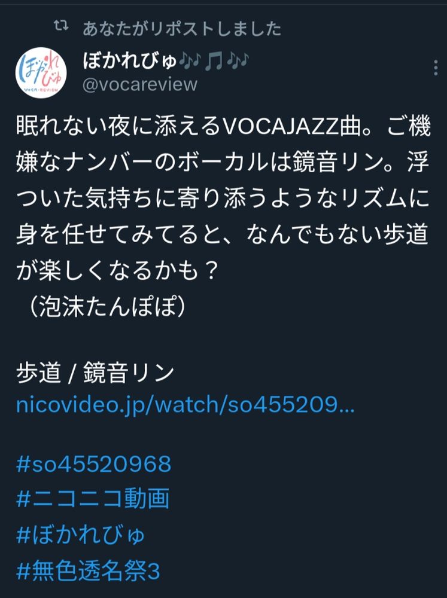This screenshot has width=447, height=598.
Task: Open the three-dot more options menu
Action: (436, 68)
